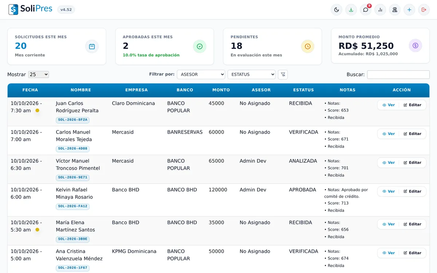The height and width of the screenshot is (273, 437).
Task: Click the green download icon in the header
Action: pos(351,10)
